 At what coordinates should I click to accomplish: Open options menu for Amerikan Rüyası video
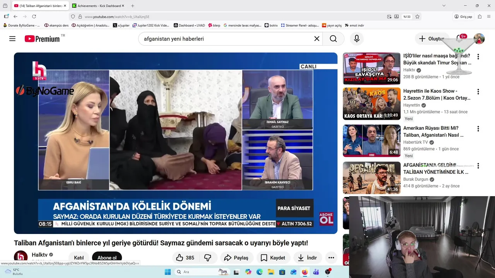[x=478, y=129]
